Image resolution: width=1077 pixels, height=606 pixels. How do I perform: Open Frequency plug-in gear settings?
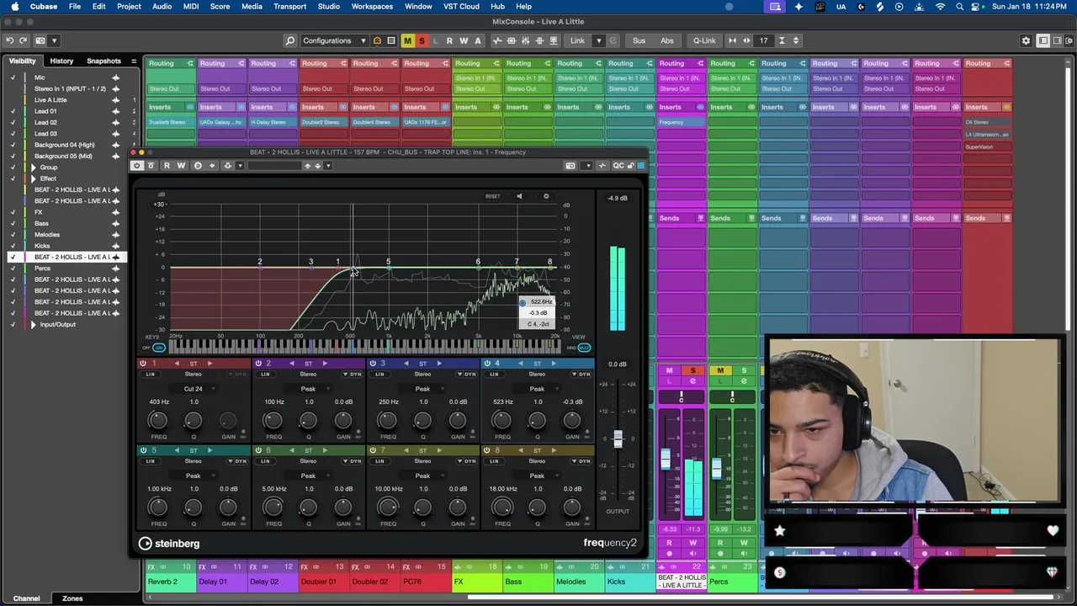tap(546, 196)
